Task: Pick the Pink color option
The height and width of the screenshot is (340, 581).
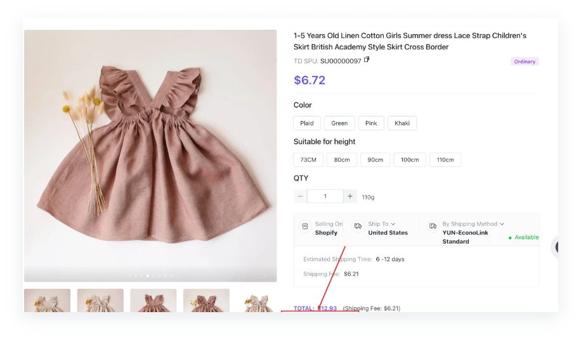Action: tap(371, 123)
